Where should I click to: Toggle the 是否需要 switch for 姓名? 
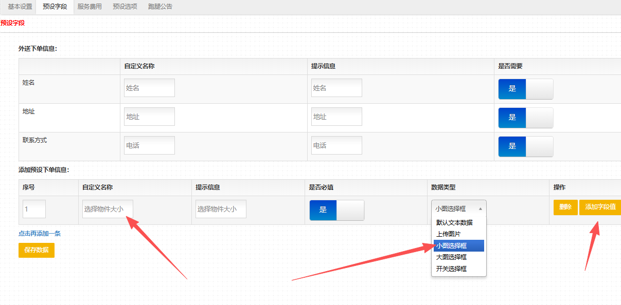(525, 89)
